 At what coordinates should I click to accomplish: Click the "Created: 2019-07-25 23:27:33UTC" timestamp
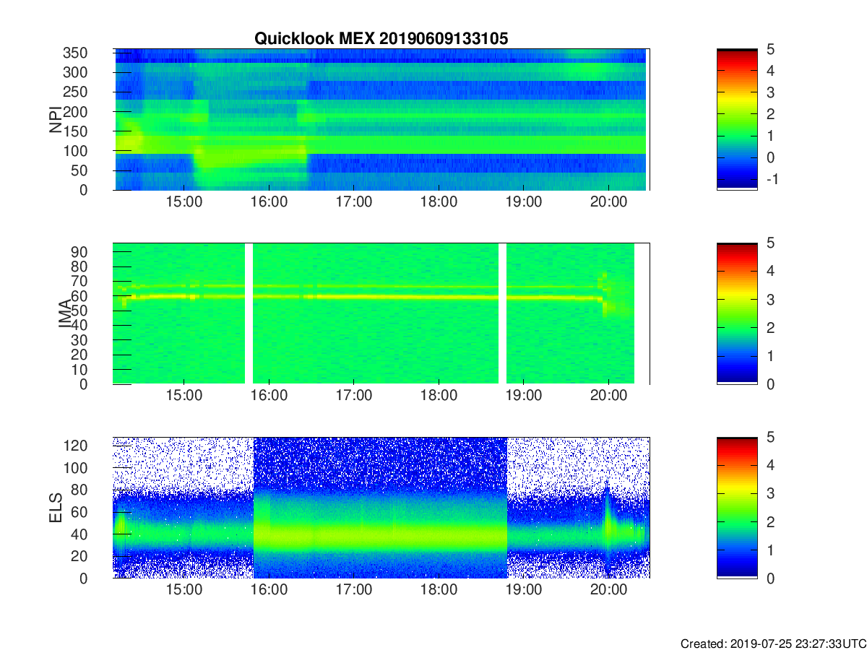773,643
